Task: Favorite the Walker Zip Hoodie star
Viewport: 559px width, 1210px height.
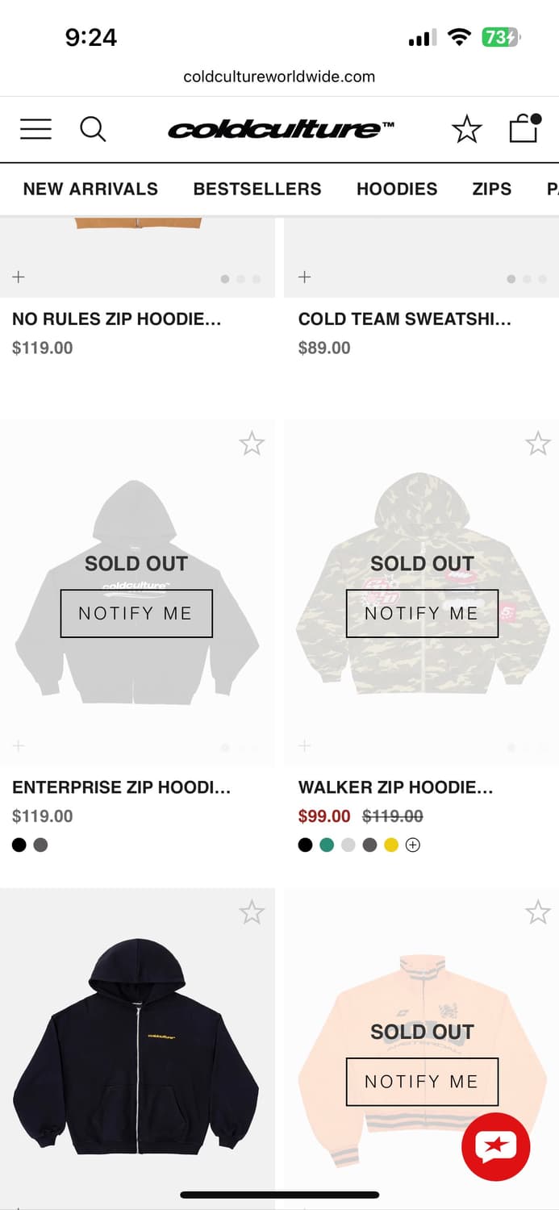Action: (537, 443)
